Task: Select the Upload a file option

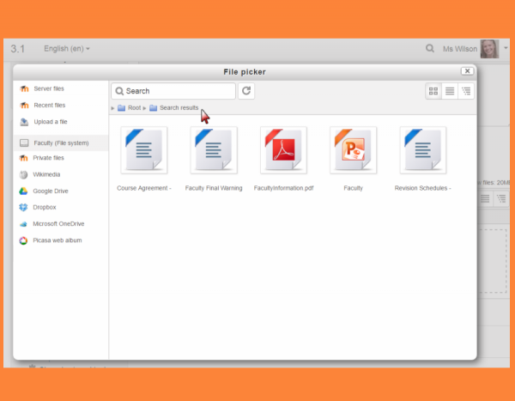Action: [51, 122]
